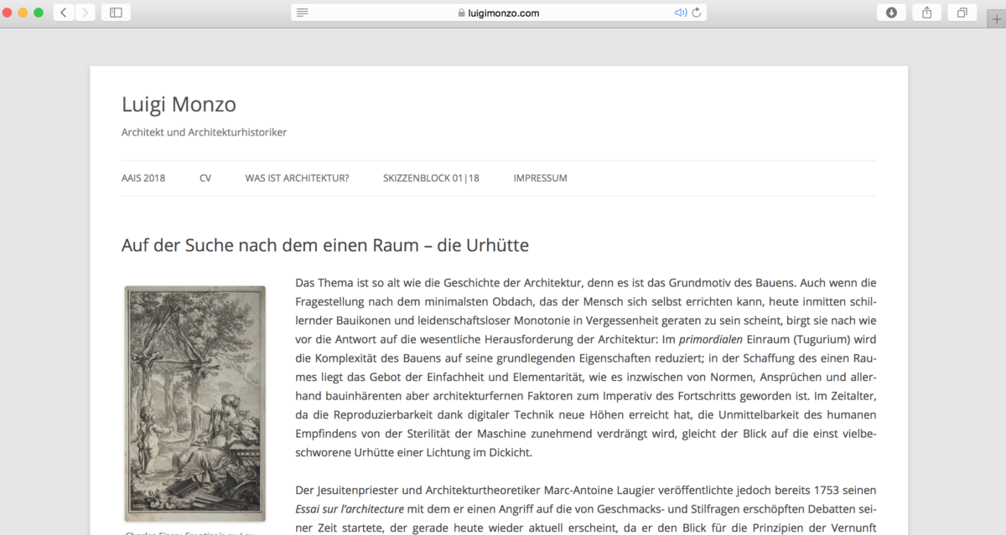Reload the current page
Viewport: 1006px width, 535px height.
[x=697, y=13]
